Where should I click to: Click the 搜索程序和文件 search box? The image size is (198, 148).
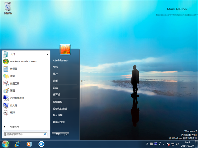click(24, 134)
